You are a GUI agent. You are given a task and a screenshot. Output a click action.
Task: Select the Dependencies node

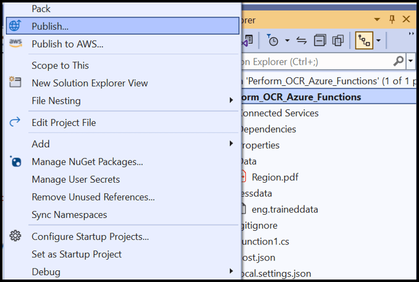click(268, 129)
